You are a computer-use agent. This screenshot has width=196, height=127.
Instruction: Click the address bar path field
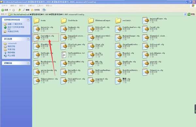tap(96, 14)
